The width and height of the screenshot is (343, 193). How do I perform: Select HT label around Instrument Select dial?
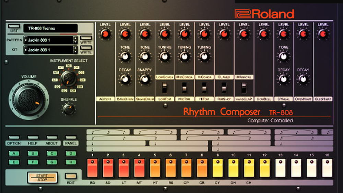point(61,68)
